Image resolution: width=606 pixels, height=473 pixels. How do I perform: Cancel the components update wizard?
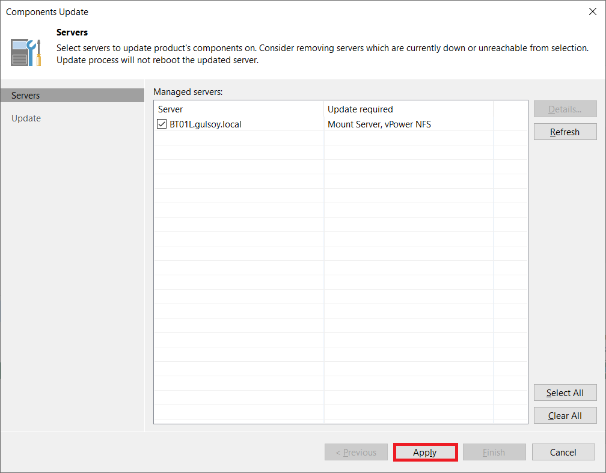[x=563, y=453]
